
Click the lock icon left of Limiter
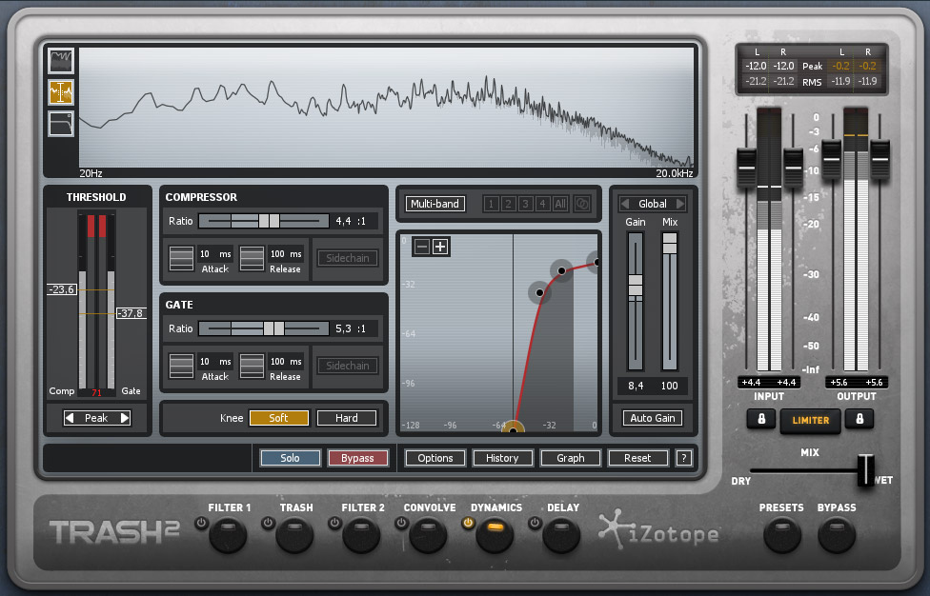point(761,420)
